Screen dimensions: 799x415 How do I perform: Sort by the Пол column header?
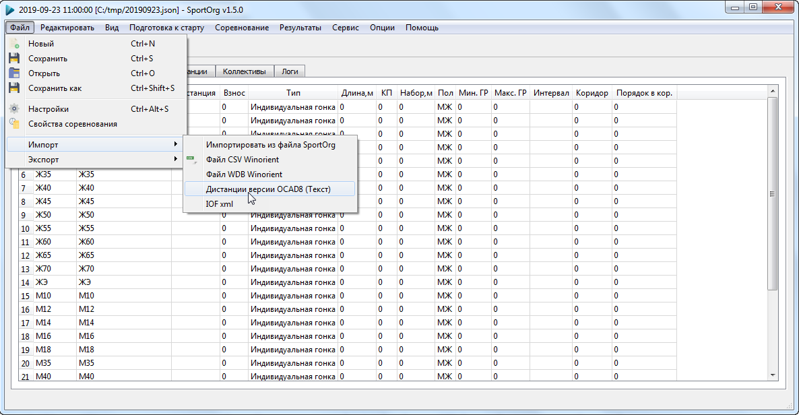point(445,93)
